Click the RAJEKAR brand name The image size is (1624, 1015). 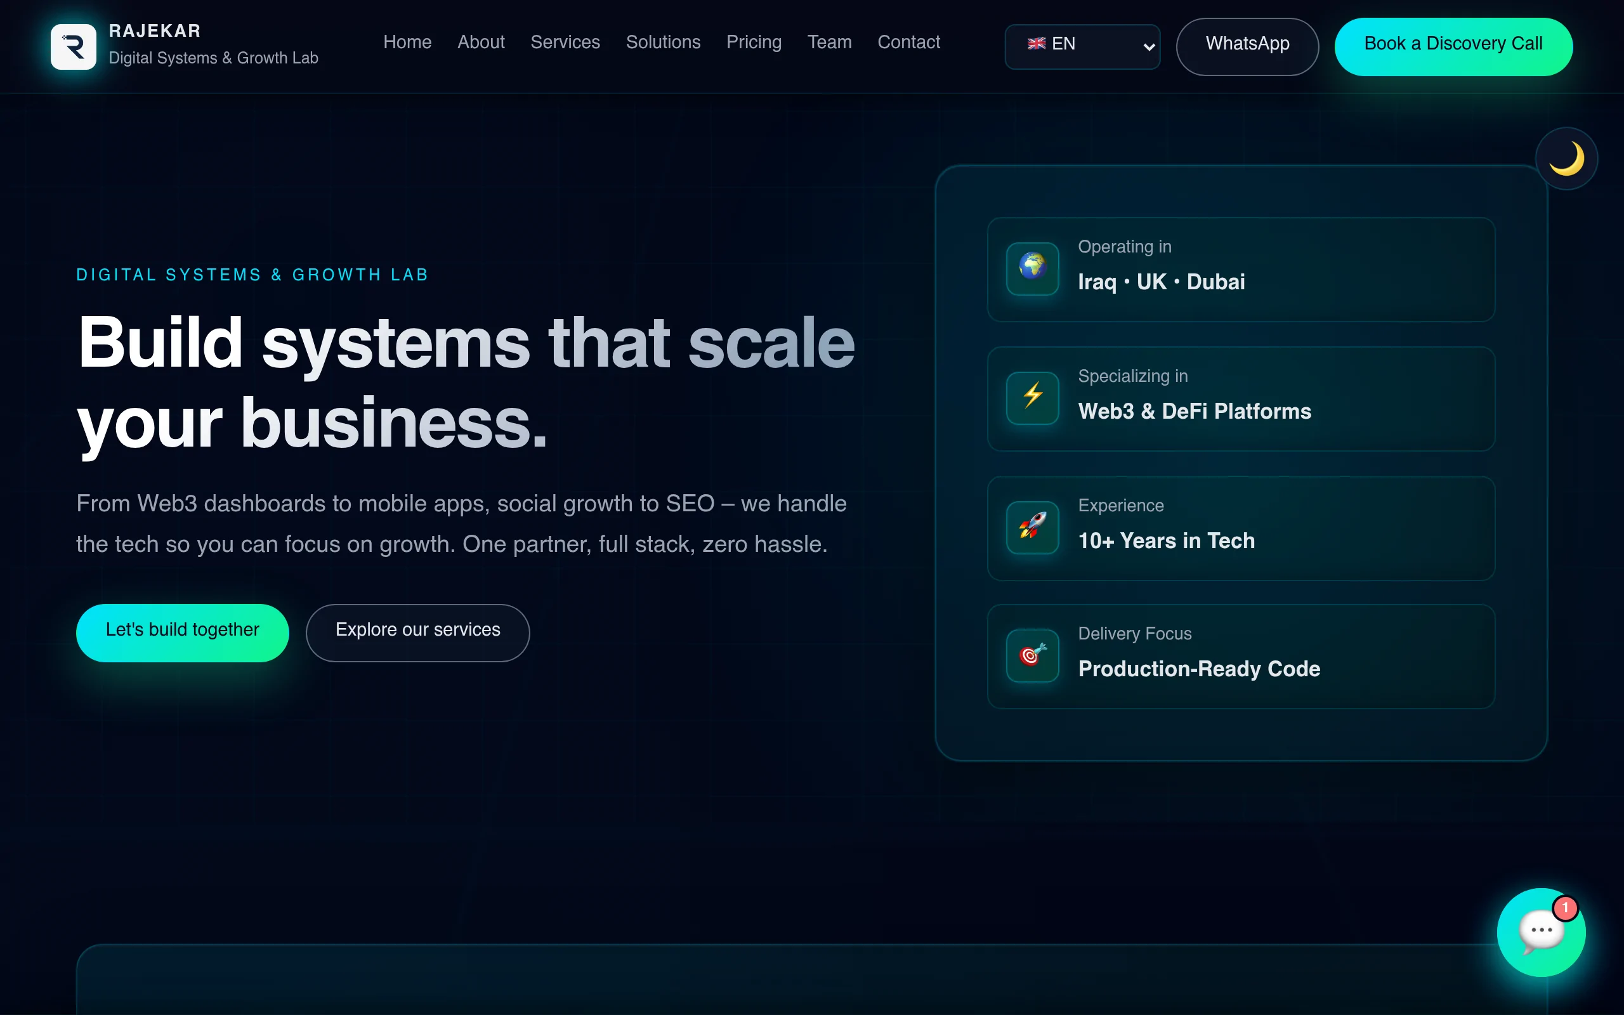(x=155, y=31)
